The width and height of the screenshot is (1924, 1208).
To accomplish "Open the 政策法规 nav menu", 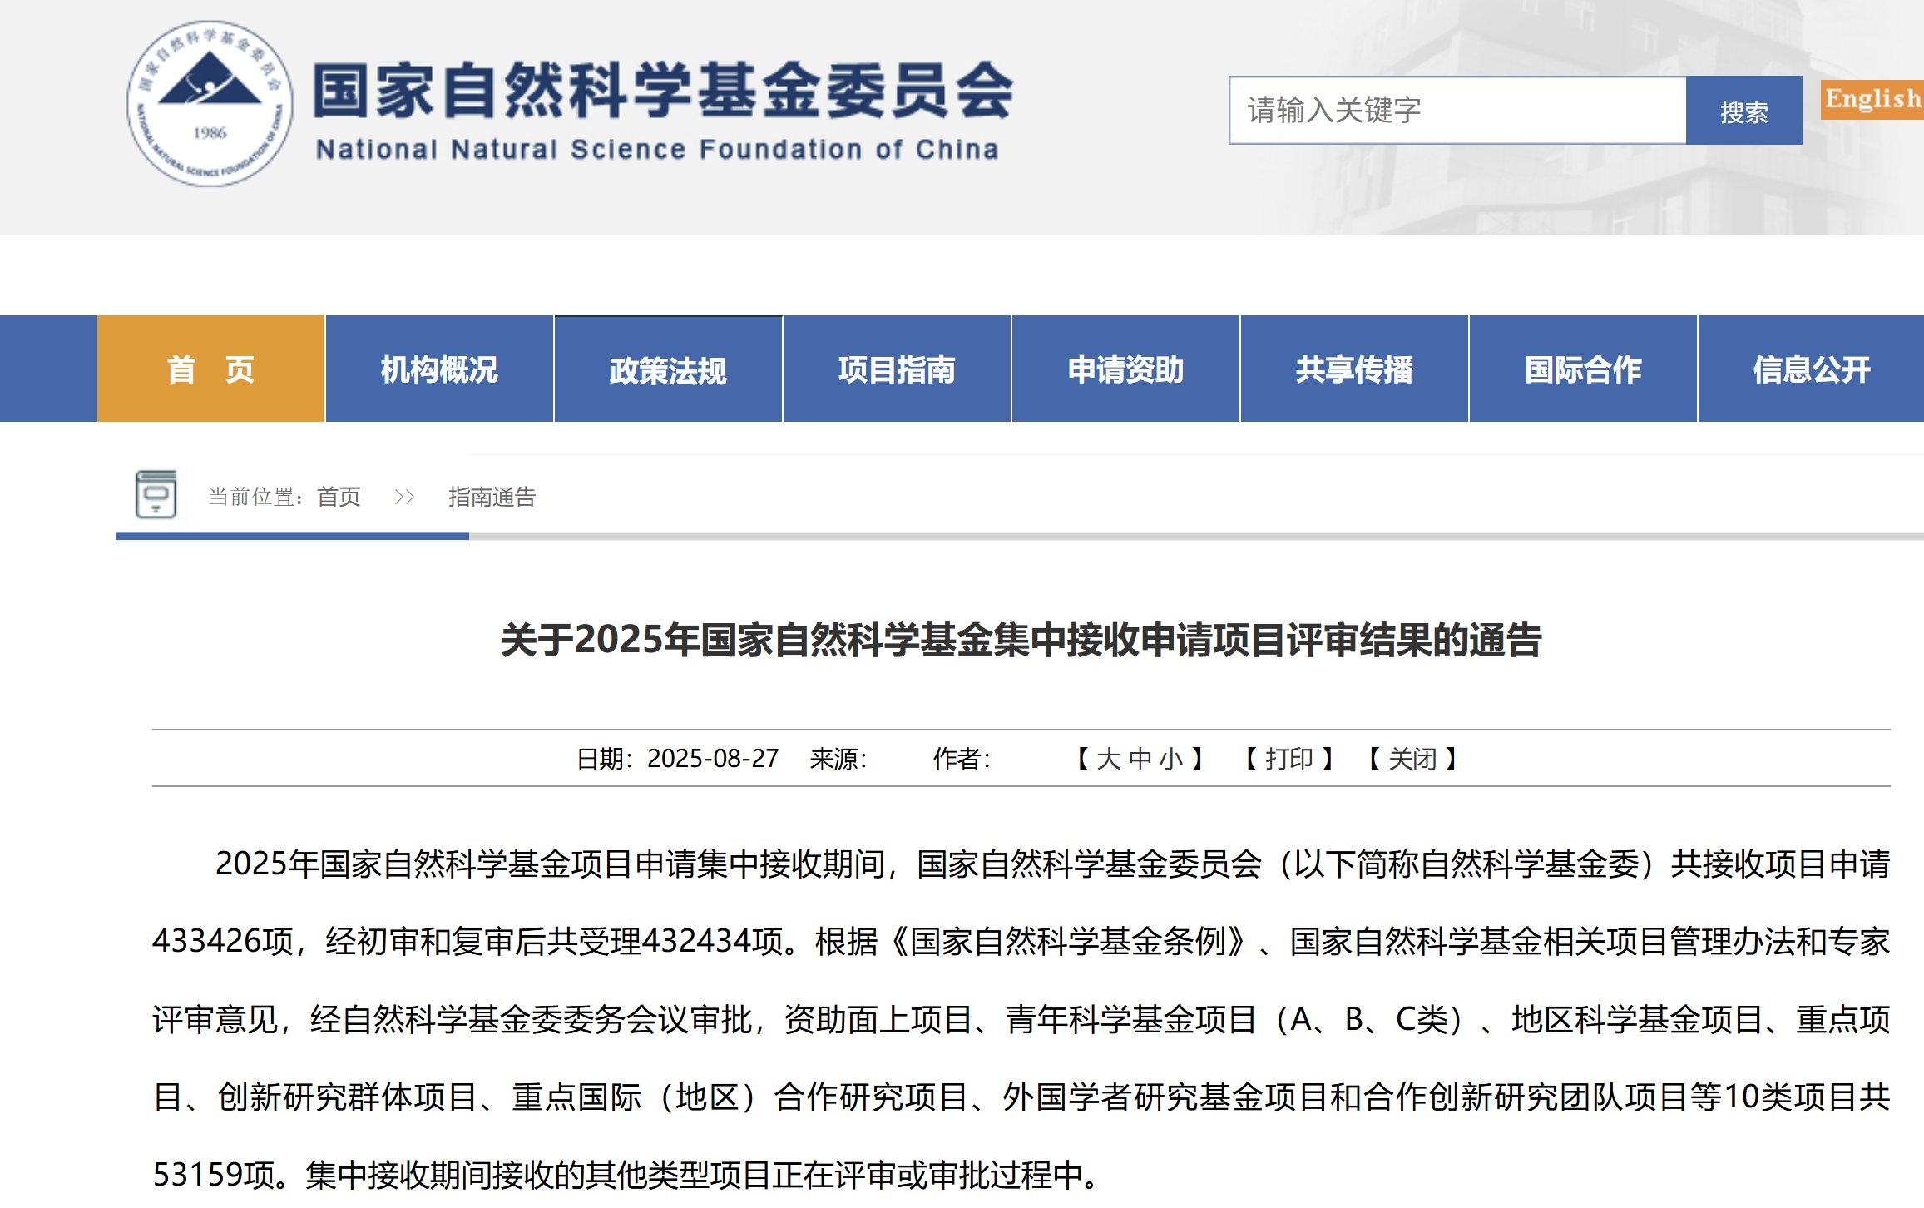I will coord(668,369).
